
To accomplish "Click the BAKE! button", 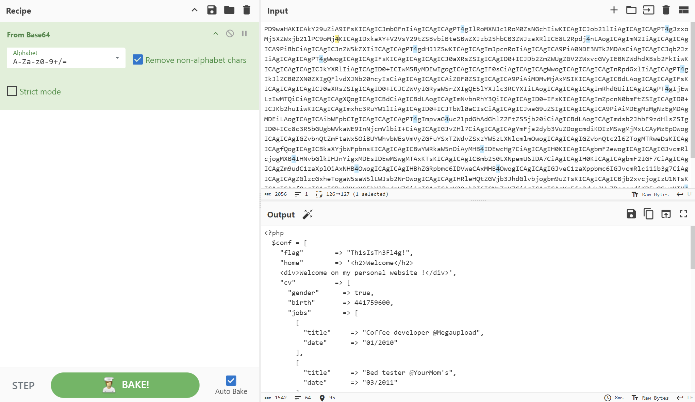I will [x=126, y=384].
